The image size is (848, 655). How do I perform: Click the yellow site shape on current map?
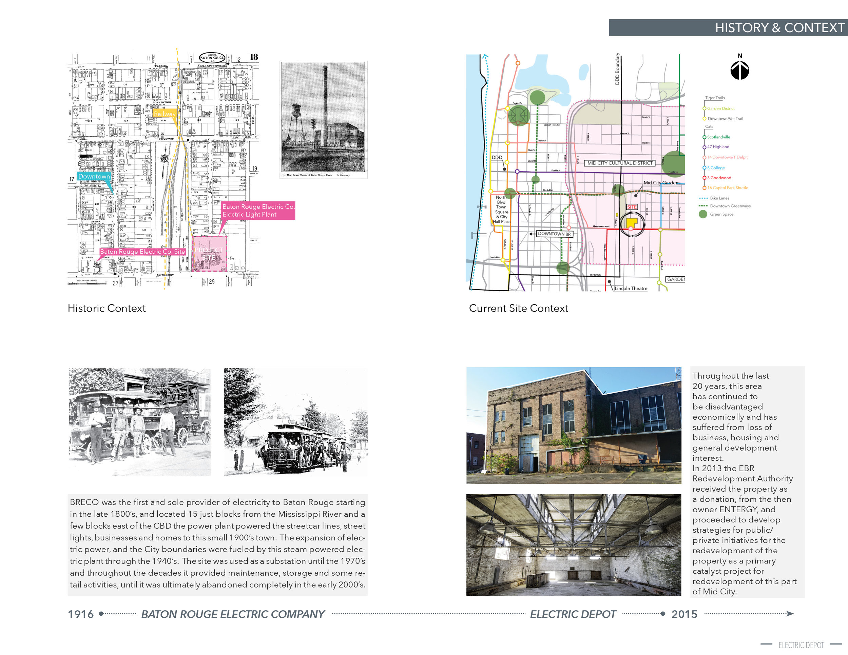pyautogui.click(x=631, y=223)
